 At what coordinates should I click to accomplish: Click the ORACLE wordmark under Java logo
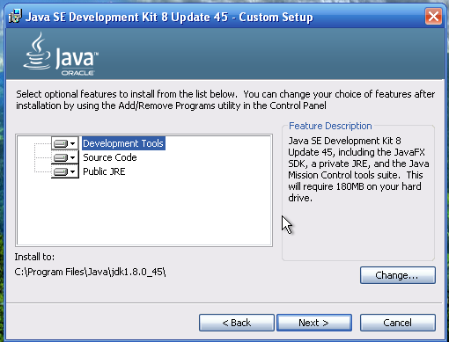[x=77, y=73]
